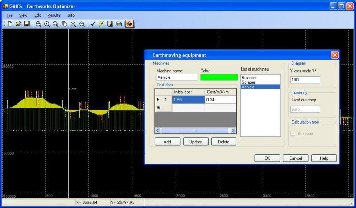
Task: Click the Used currency euro field
Action: [305, 109]
